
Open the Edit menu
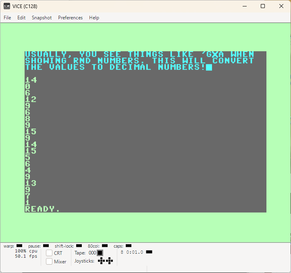(x=21, y=18)
